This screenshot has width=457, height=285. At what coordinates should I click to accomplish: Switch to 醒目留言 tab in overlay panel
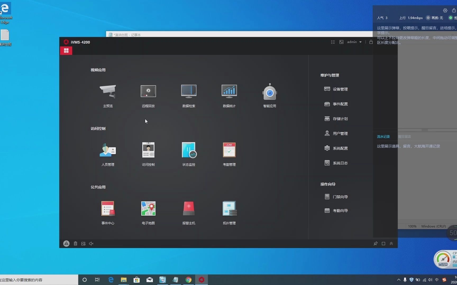405,137
